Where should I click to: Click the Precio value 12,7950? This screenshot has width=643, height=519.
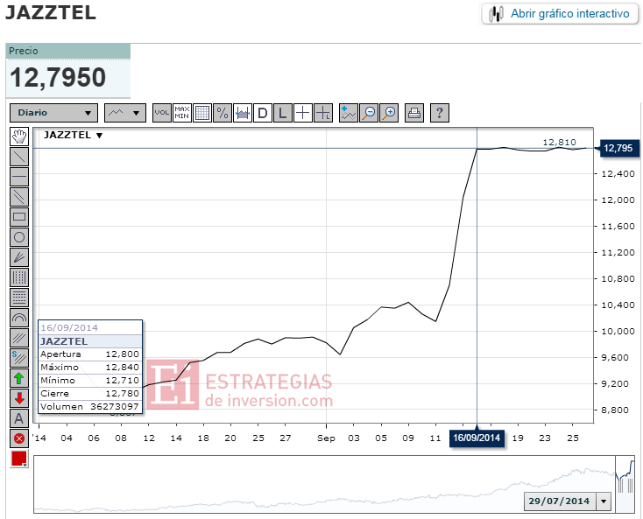58,77
